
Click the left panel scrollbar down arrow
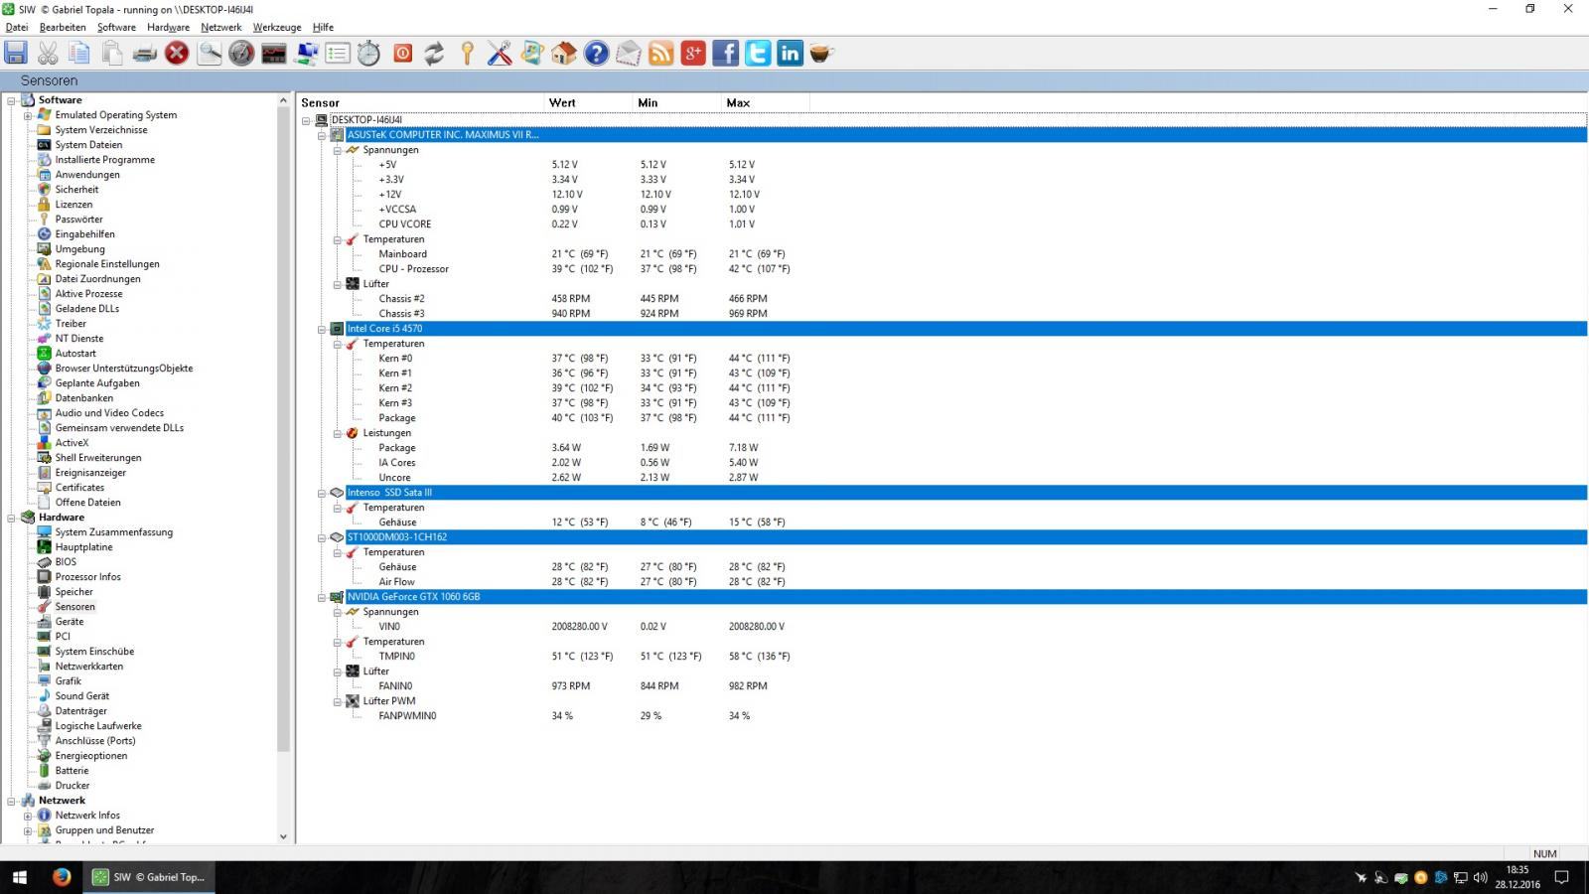click(283, 836)
